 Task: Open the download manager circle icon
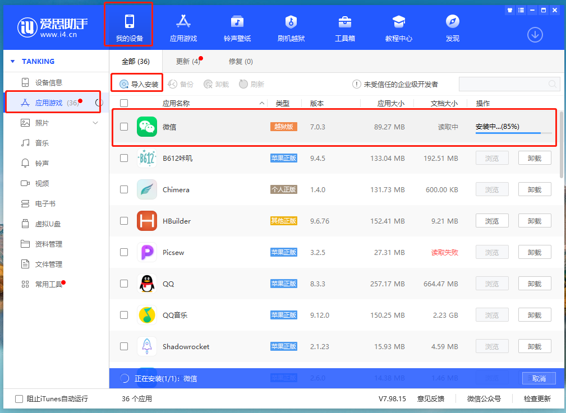tap(535, 35)
